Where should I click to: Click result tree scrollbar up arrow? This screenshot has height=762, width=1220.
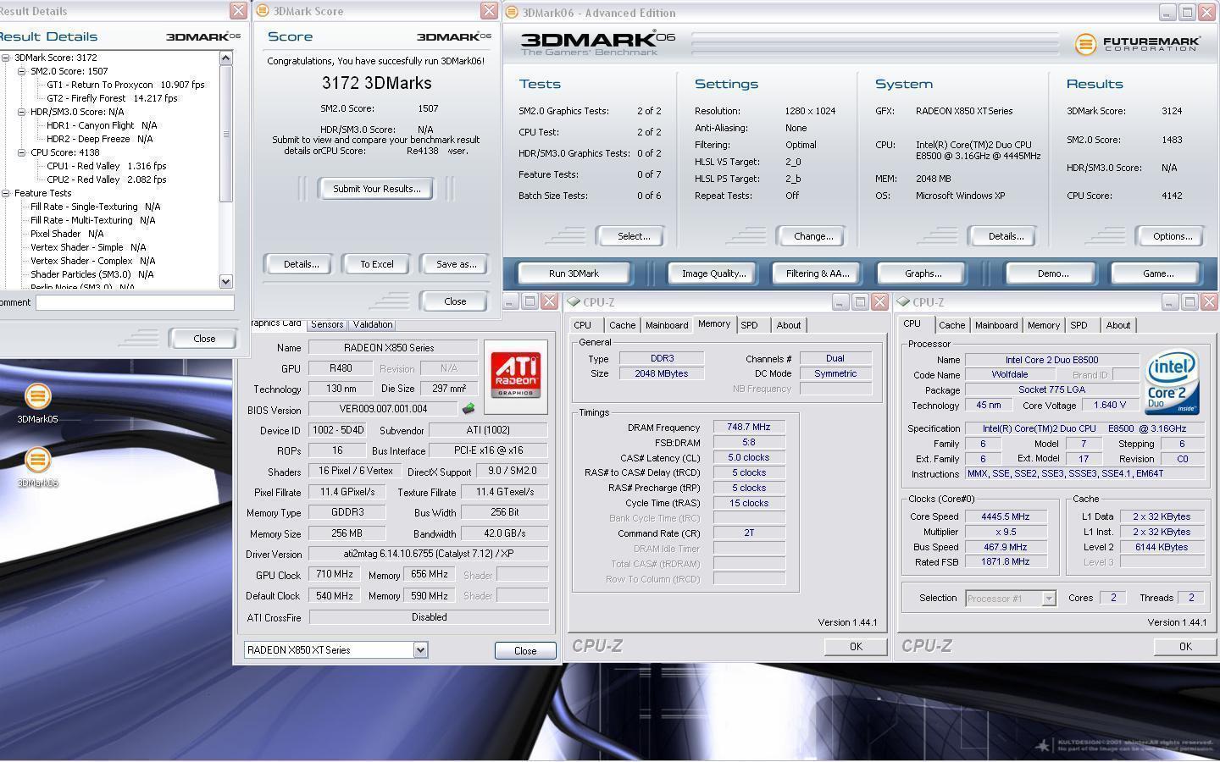tap(225, 58)
